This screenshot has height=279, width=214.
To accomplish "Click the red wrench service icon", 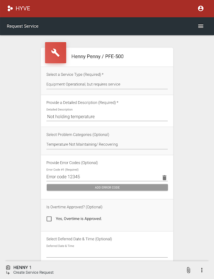I will [55, 53].
